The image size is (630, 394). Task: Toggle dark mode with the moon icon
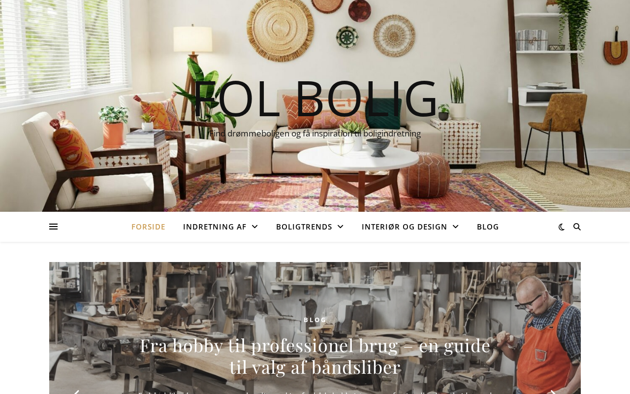pos(562,227)
